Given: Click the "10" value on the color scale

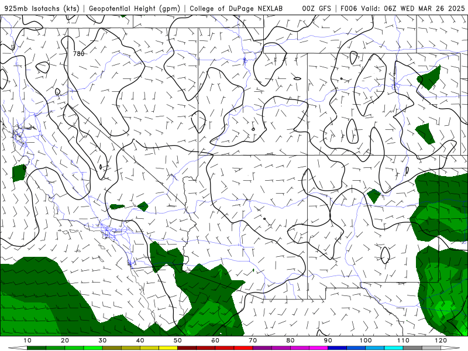Looking at the screenshot, I should coord(27,340).
